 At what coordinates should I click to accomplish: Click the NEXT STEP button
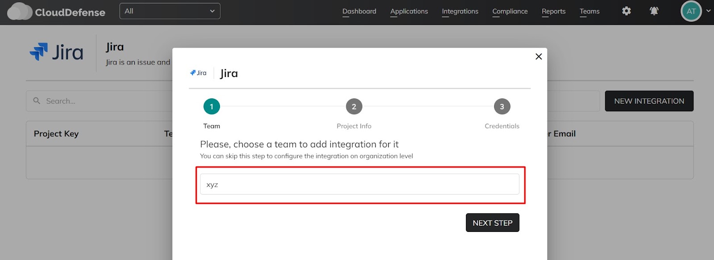point(493,223)
